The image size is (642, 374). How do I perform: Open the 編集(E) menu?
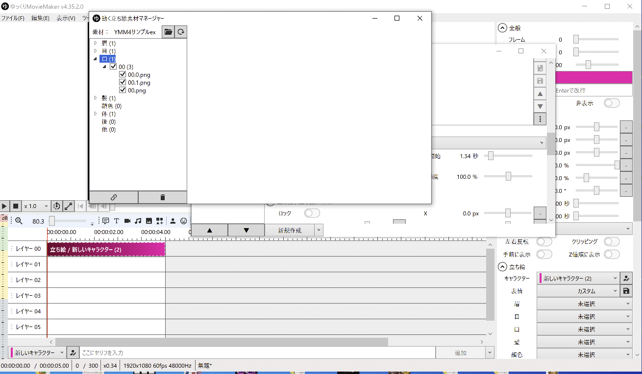pyautogui.click(x=40, y=18)
